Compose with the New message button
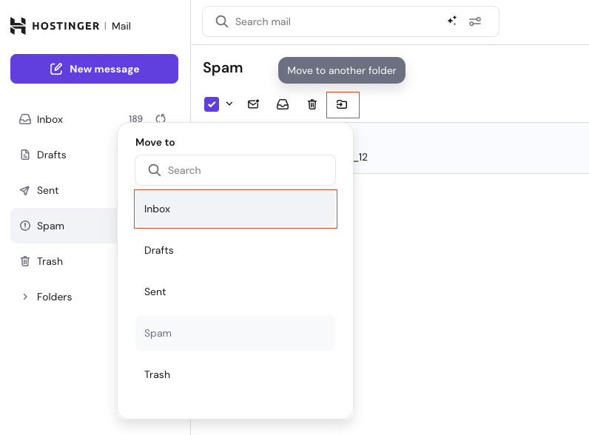589x435 pixels. point(94,69)
